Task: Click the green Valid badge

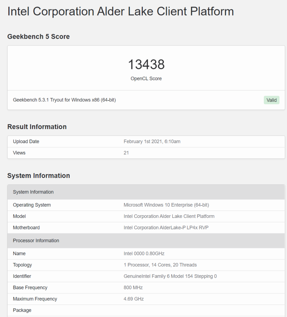Action: tap(271, 100)
